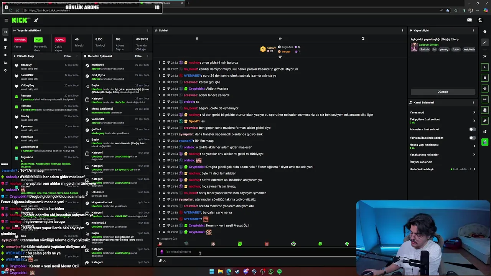The image size is (491, 276).
Task: Click AYEMABEY's "bu çalan şarkı ne ya" message
Action: 217,212
